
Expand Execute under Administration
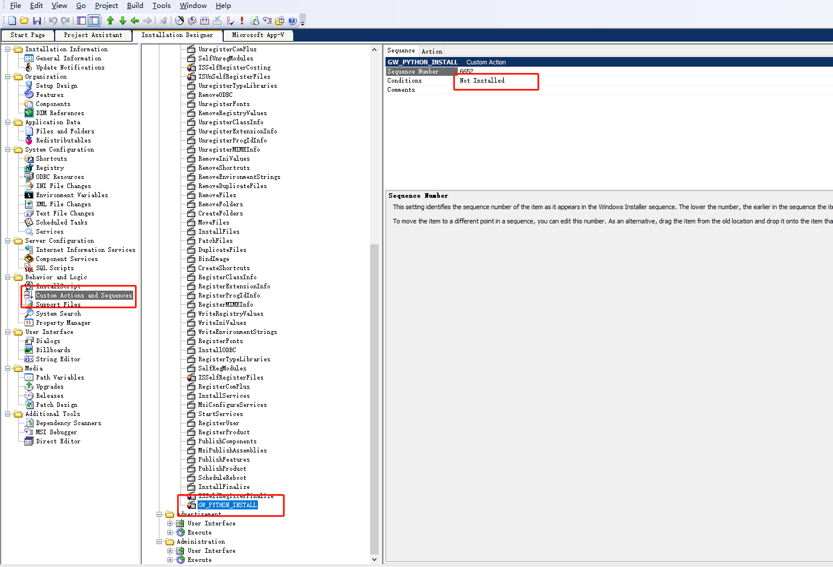170,559
